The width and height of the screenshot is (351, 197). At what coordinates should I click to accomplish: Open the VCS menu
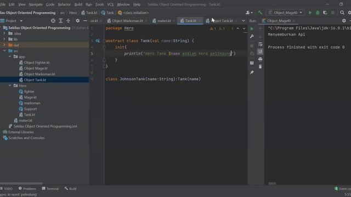[110, 4]
